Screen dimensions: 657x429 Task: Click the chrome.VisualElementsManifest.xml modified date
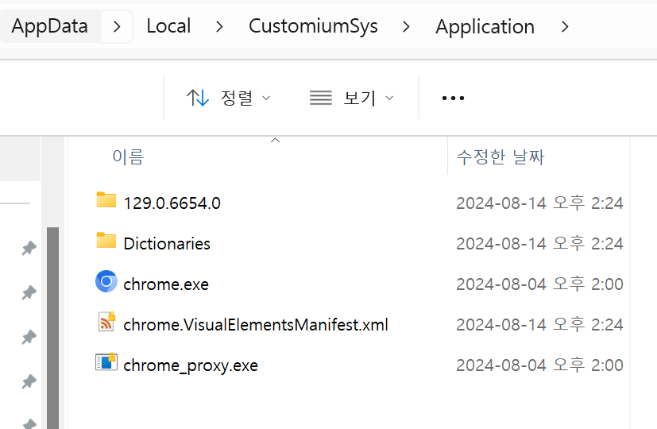click(x=539, y=325)
